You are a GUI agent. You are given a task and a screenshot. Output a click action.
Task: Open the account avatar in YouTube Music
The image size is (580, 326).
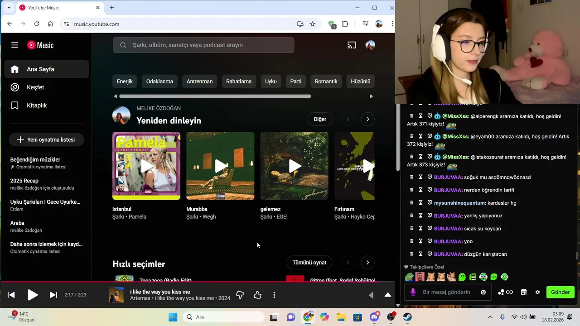click(370, 45)
